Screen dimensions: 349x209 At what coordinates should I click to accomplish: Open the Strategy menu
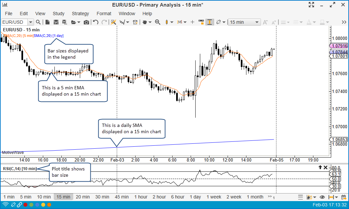click(x=80, y=14)
